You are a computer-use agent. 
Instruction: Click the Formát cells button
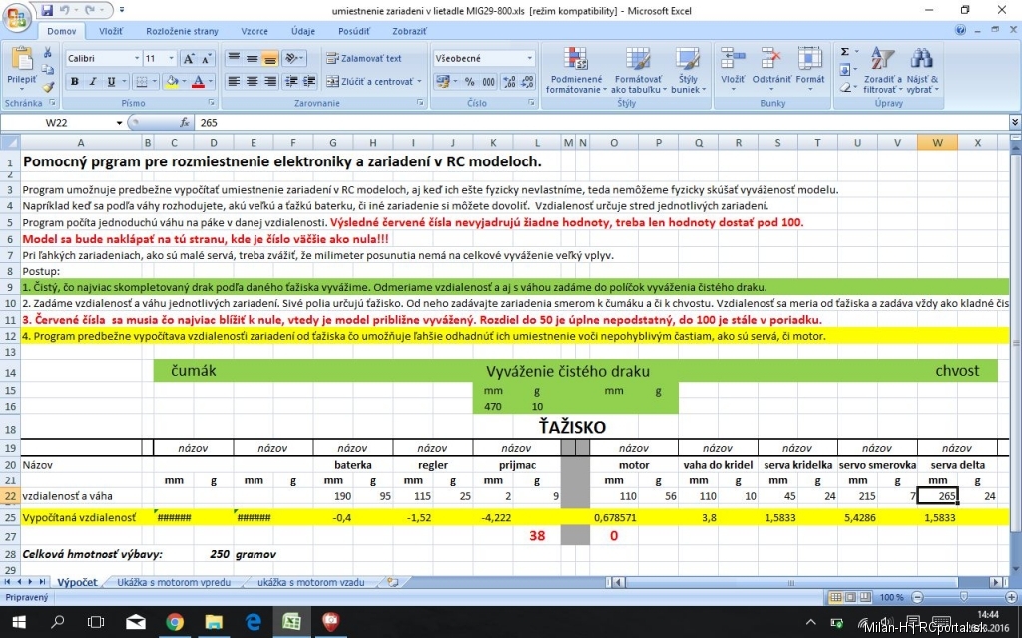pos(810,68)
